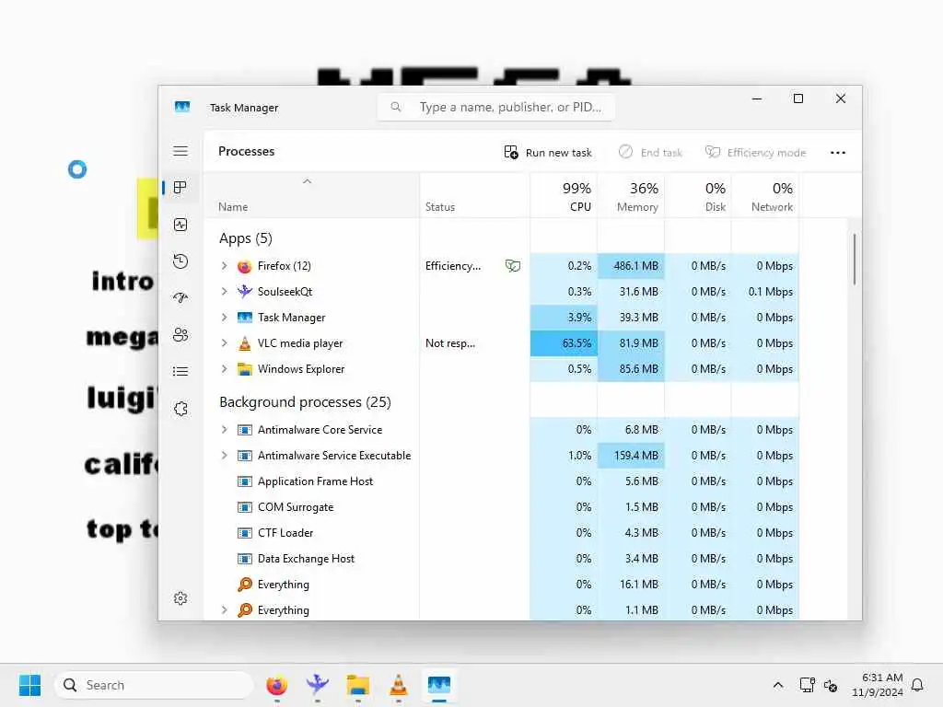Open the Startup apps sidebar icon
Screen dimensions: 943x707
click(180, 298)
